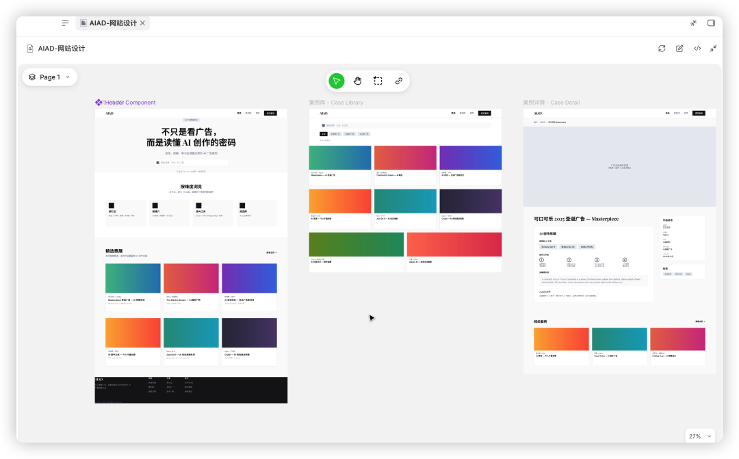
Task: Click the AI 创作拆解 panel heading
Action: 547,234
